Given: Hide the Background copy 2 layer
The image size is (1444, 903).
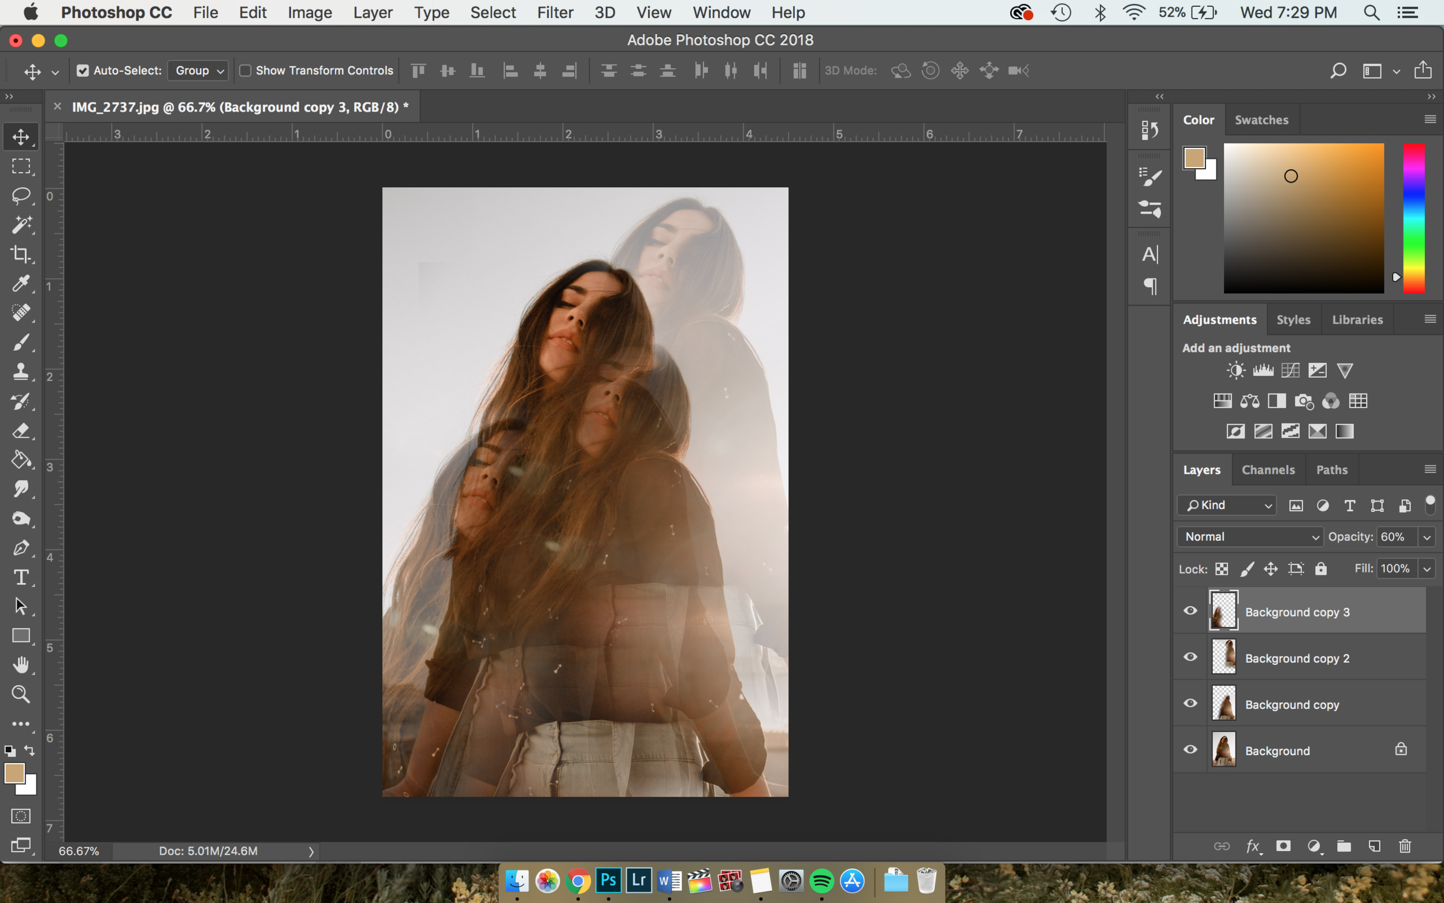Looking at the screenshot, I should pyautogui.click(x=1190, y=657).
